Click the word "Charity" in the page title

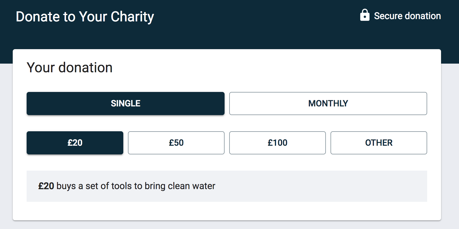[x=132, y=17]
